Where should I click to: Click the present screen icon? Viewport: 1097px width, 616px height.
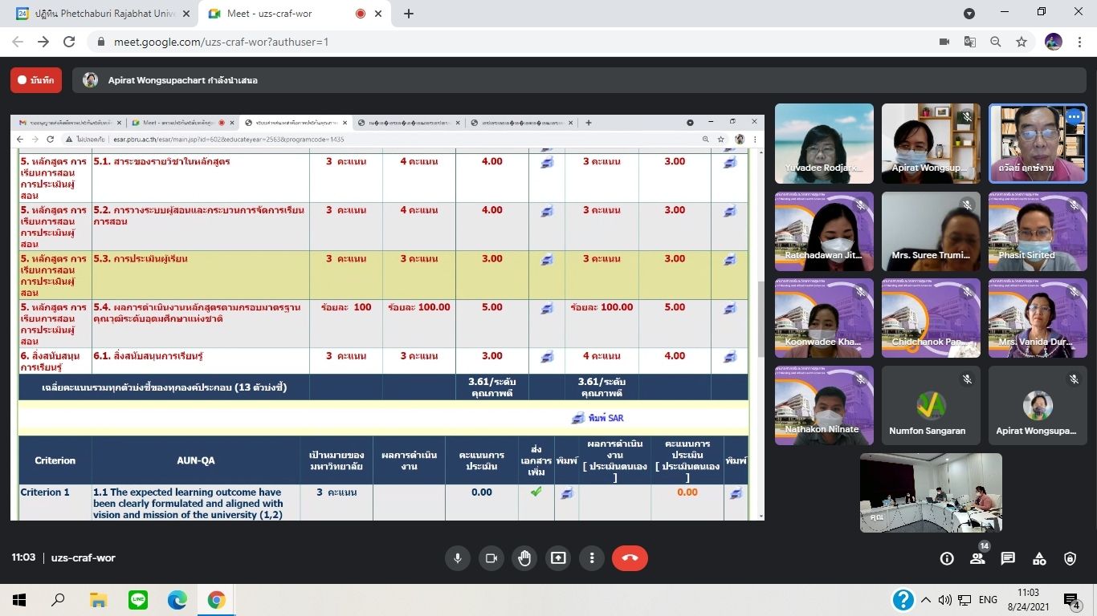pos(558,558)
